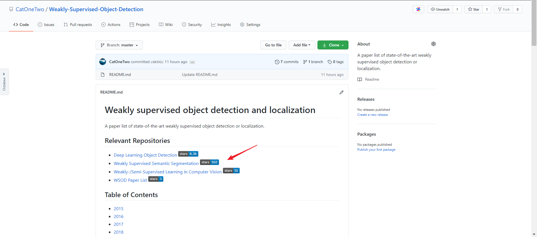Image resolution: width=537 pixels, height=237 pixels.
Task: Expand the Octotree sidebar panel
Action: 4,82
